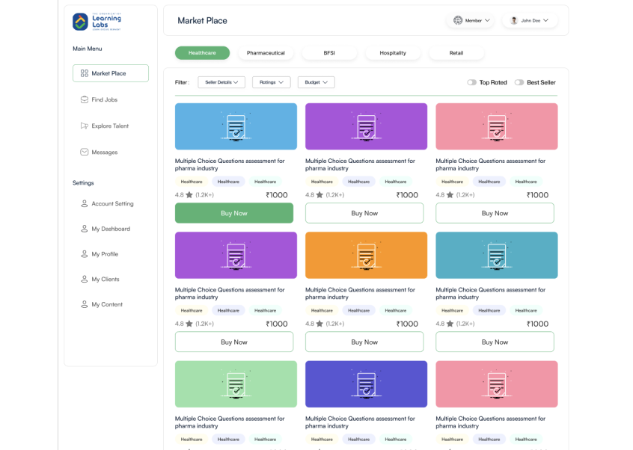Viewport: 633px width, 450px height.
Task: Enable the Top Rated toggle
Action: pyautogui.click(x=472, y=82)
